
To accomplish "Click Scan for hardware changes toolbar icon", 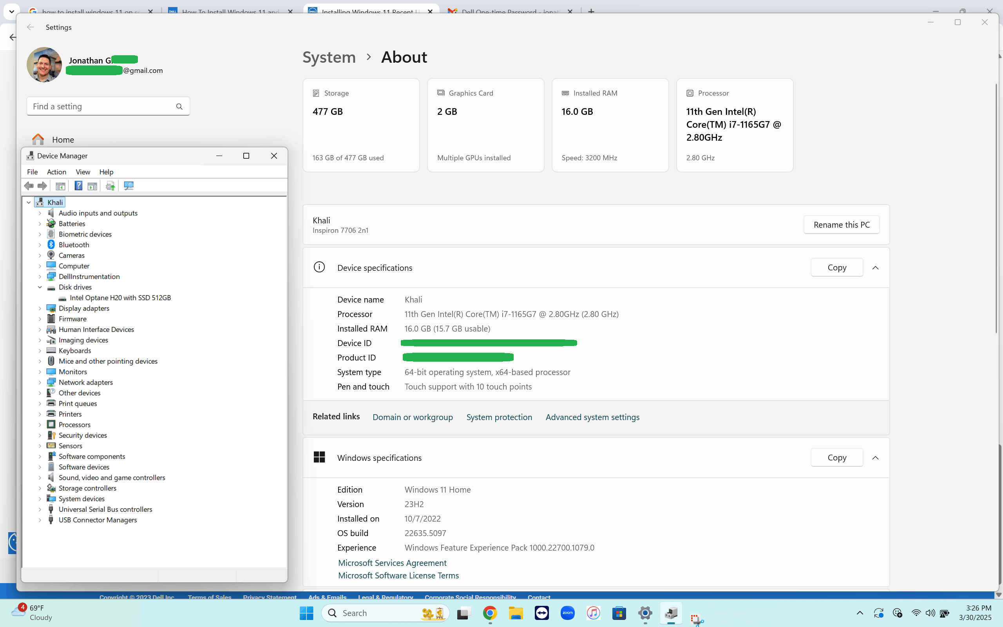I will click(129, 186).
